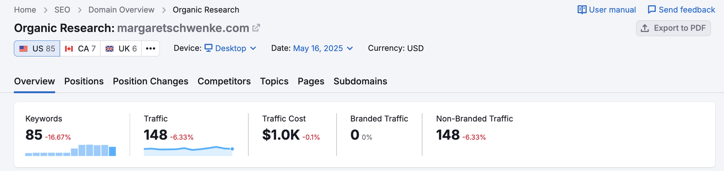Open the Subdomains tab
724x171 pixels.
[x=360, y=81]
